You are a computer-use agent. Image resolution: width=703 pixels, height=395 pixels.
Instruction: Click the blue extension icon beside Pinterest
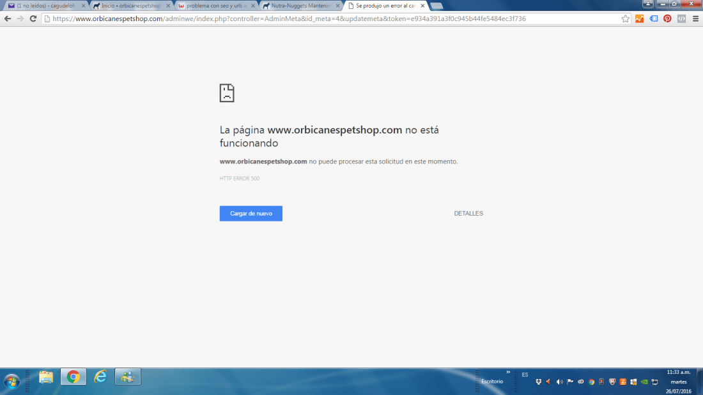(x=654, y=19)
